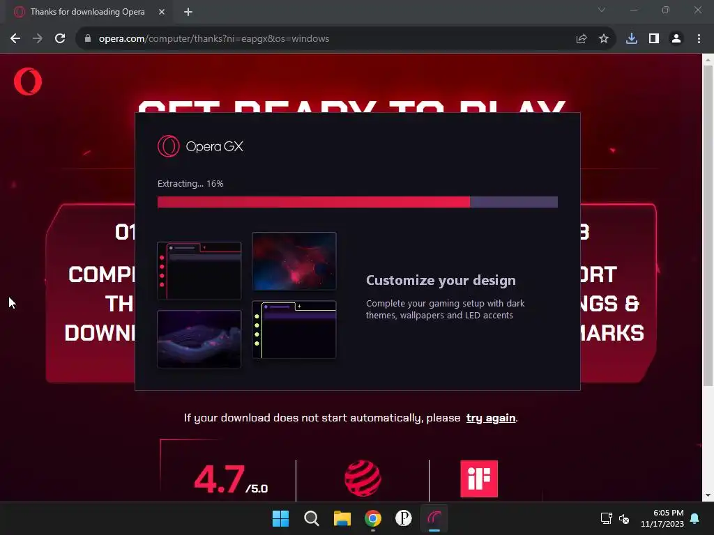The width and height of the screenshot is (714, 535).
Task: Click the try again download link
Action: (491, 418)
